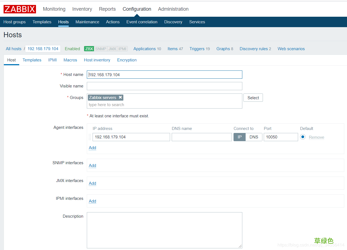Click the SNMP availability status badge
347x250 pixels.
coord(101,49)
